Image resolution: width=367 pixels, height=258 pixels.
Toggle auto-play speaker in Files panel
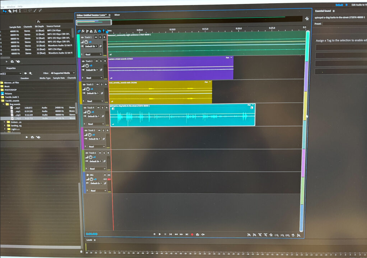(18, 62)
